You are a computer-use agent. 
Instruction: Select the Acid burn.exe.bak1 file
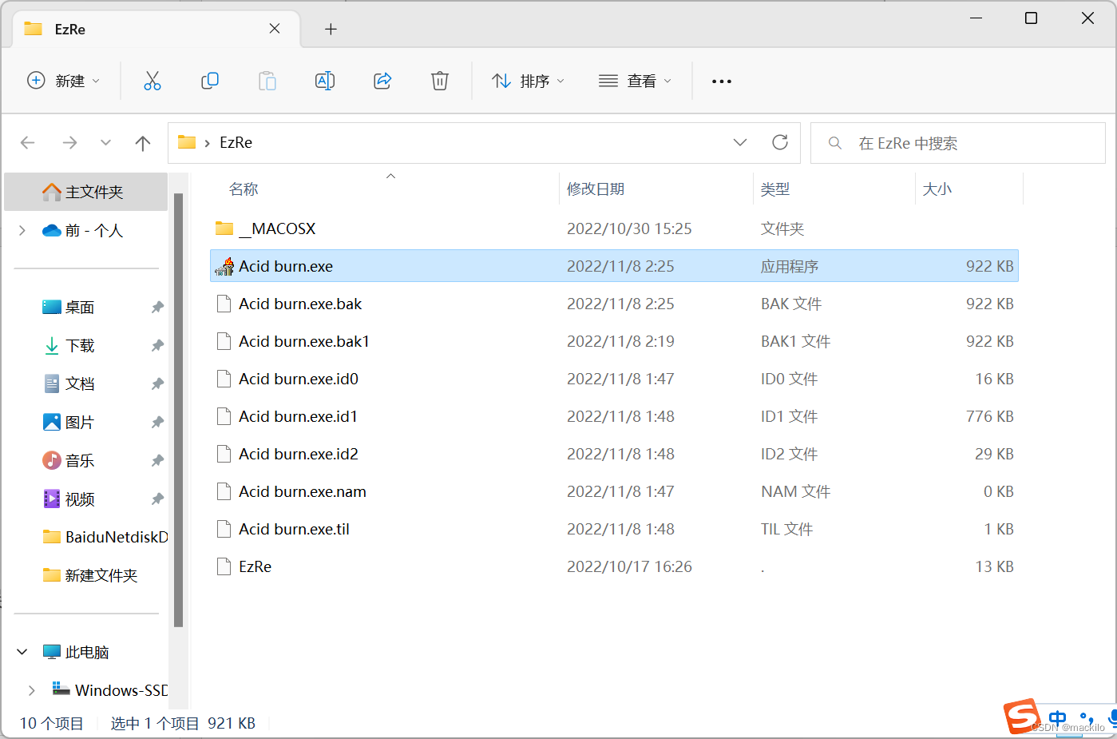click(x=614, y=341)
